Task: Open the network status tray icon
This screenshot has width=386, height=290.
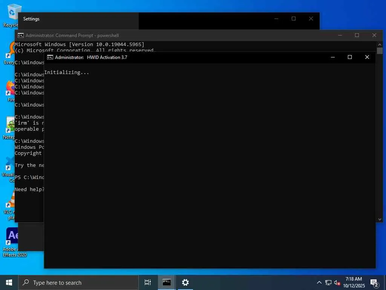Action: 328,282
